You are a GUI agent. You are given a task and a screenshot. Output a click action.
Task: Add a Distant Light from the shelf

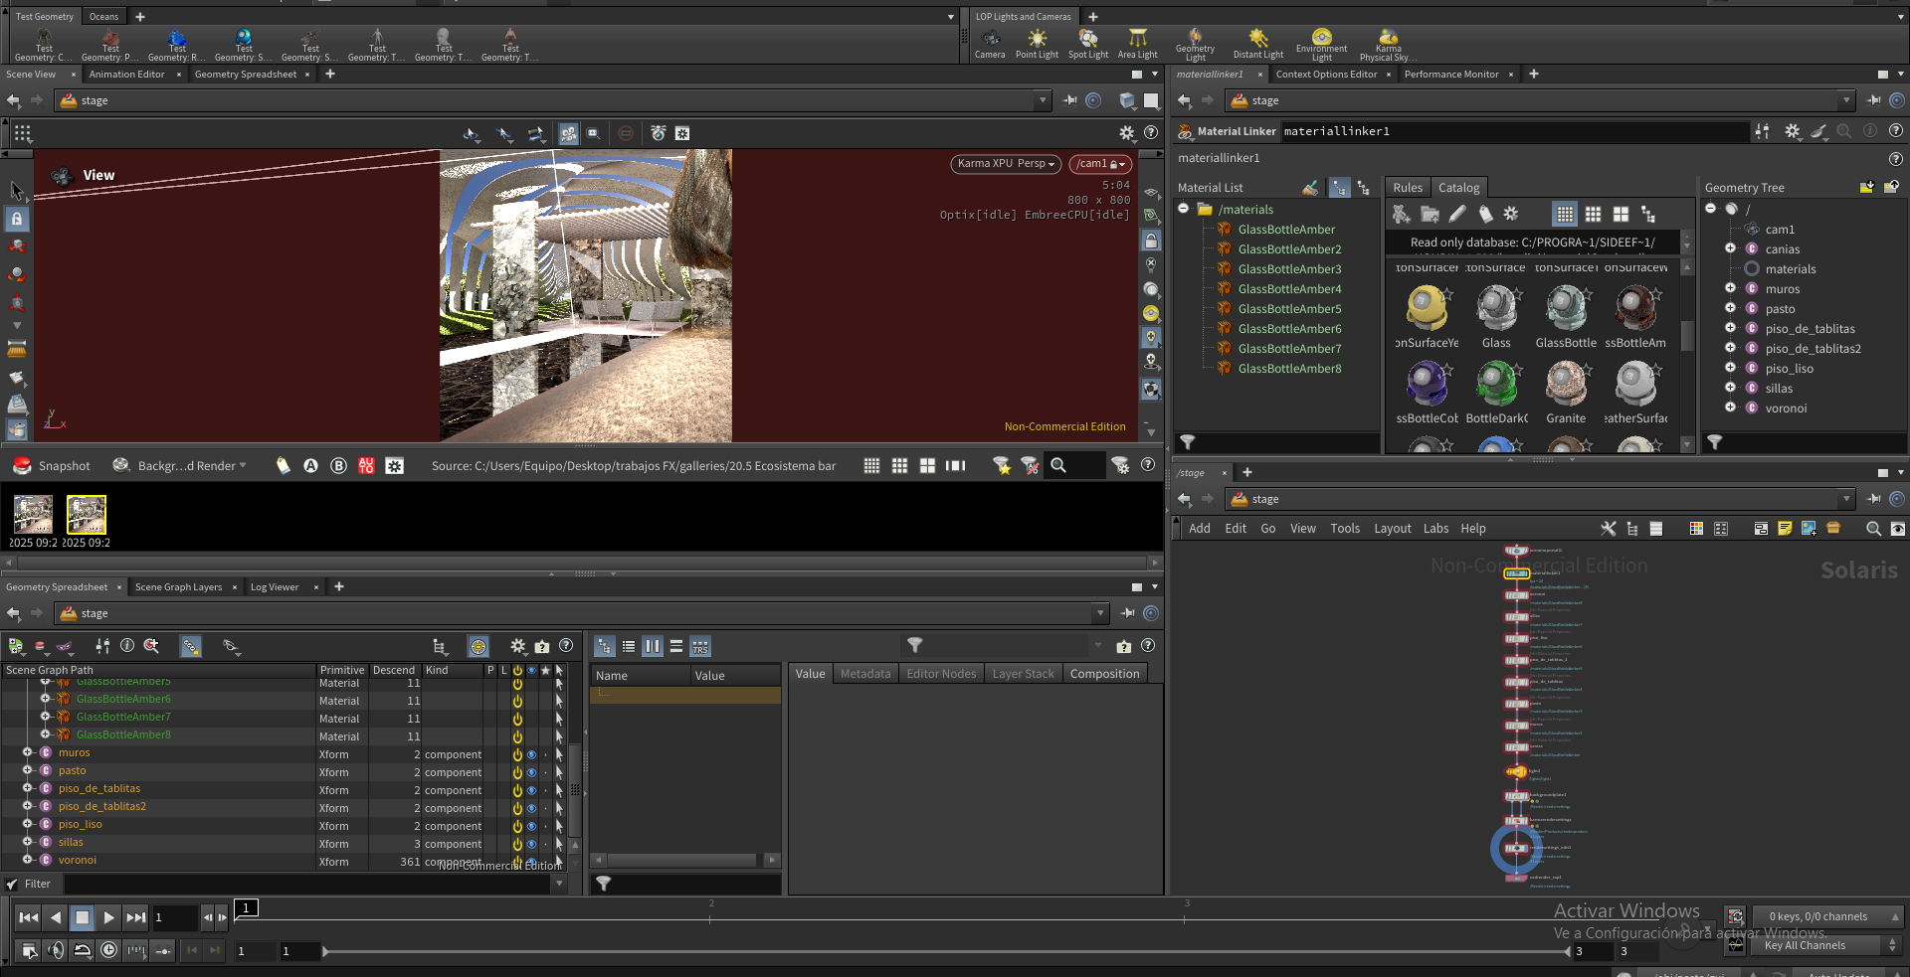point(1258,44)
